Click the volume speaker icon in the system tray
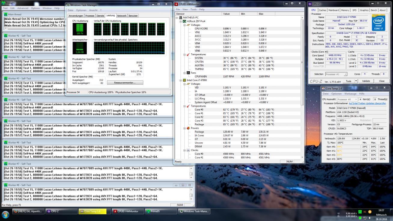 click(x=370, y=218)
